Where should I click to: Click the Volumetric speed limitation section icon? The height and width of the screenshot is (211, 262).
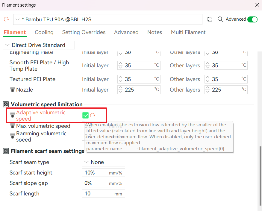point(6,104)
